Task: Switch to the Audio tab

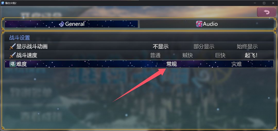Action: (207, 24)
